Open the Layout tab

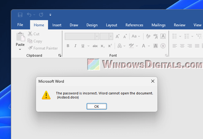[x=112, y=25]
